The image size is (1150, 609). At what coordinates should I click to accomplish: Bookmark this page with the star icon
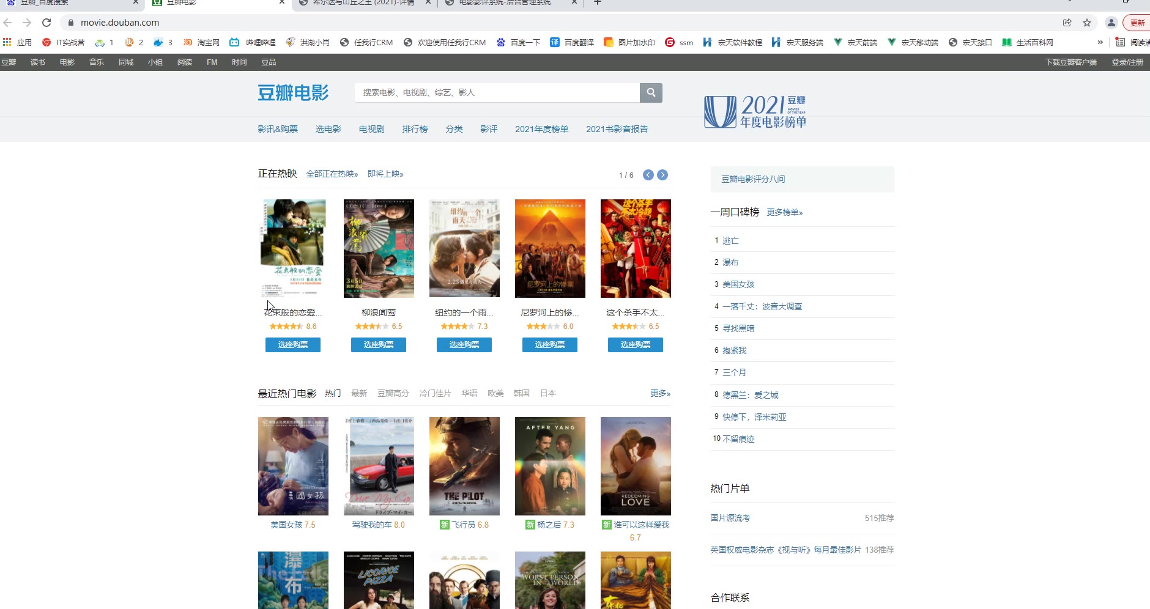click(x=1087, y=23)
